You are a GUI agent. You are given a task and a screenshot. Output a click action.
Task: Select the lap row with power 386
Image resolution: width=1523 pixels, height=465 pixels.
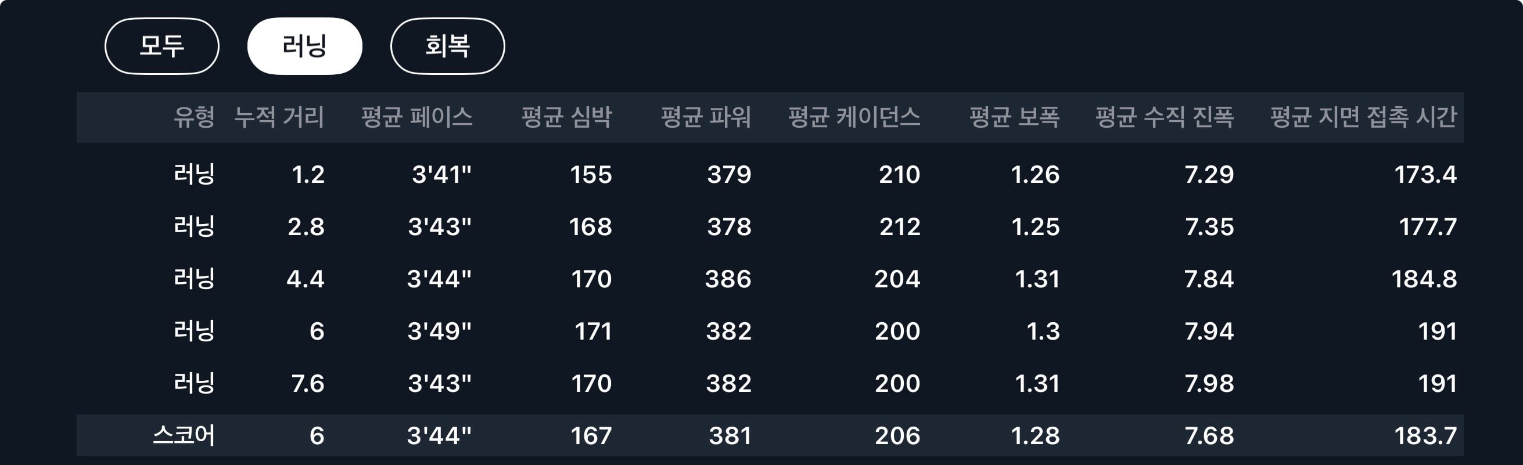(770, 278)
